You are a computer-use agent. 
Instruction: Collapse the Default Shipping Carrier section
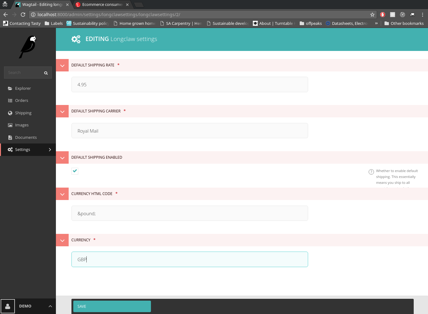tap(62, 111)
